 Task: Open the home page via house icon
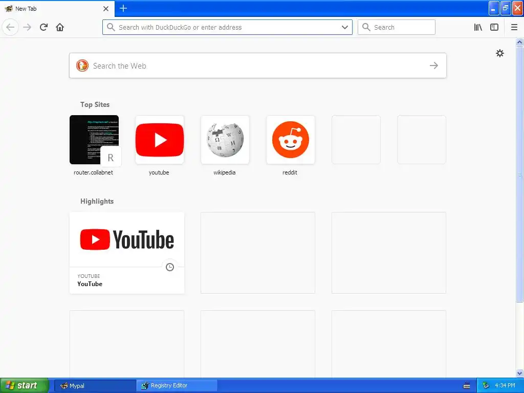60,27
